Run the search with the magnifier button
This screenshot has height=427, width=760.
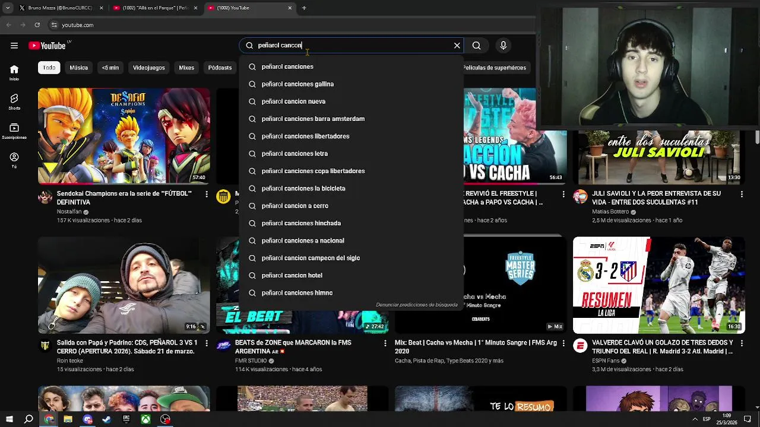click(476, 45)
